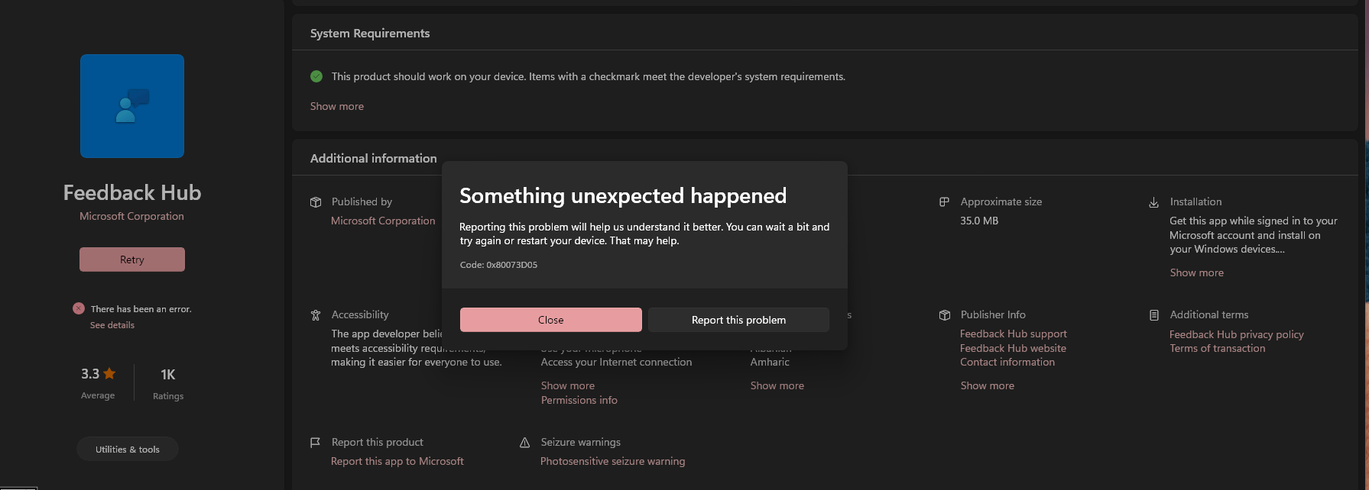Open the Utilities & tools category tag
This screenshot has height=490, width=1369.
click(128, 450)
